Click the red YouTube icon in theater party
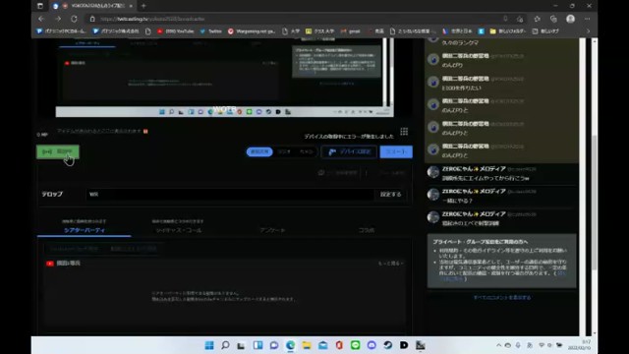Screen dimensions: 629x354 tap(50, 264)
